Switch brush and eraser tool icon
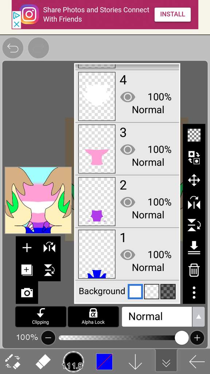 pos(13,362)
